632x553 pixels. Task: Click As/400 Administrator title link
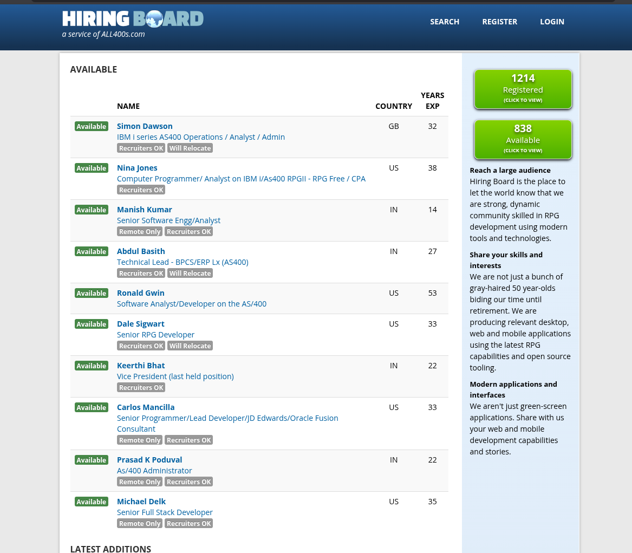pyautogui.click(x=154, y=471)
